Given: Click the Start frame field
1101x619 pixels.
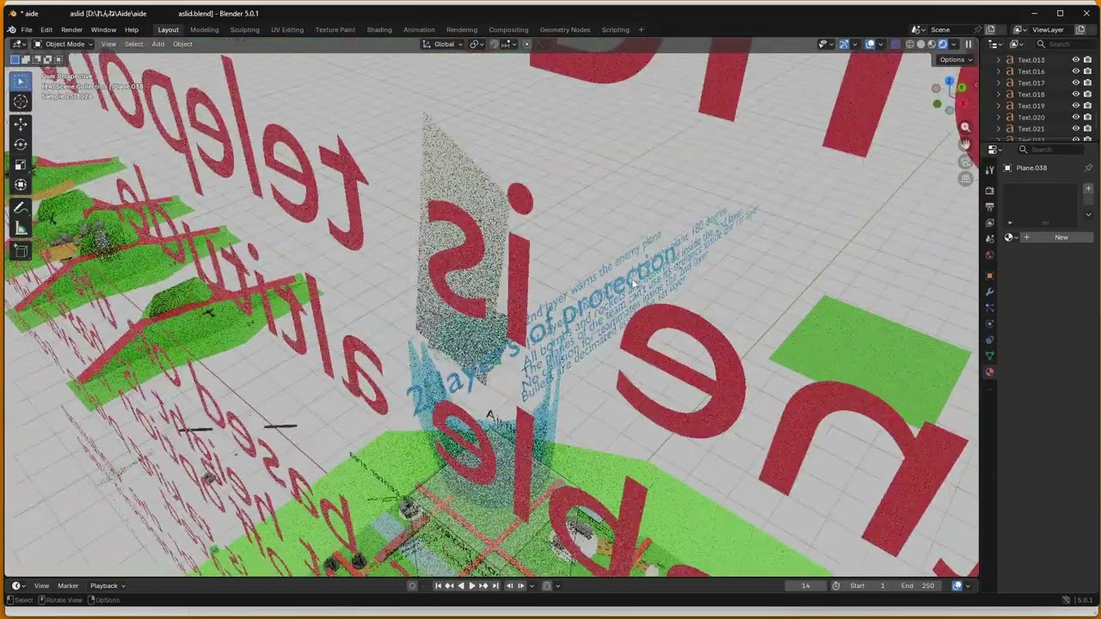Looking at the screenshot, I should pyautogui.click(x=869, y=585).
